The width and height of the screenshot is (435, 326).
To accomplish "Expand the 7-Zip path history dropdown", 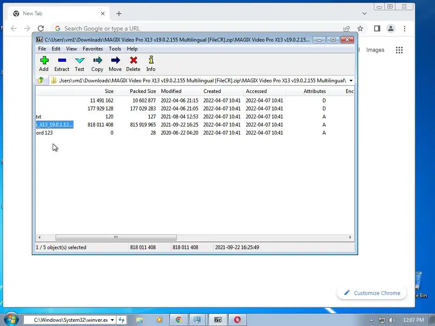I will 351,81.
